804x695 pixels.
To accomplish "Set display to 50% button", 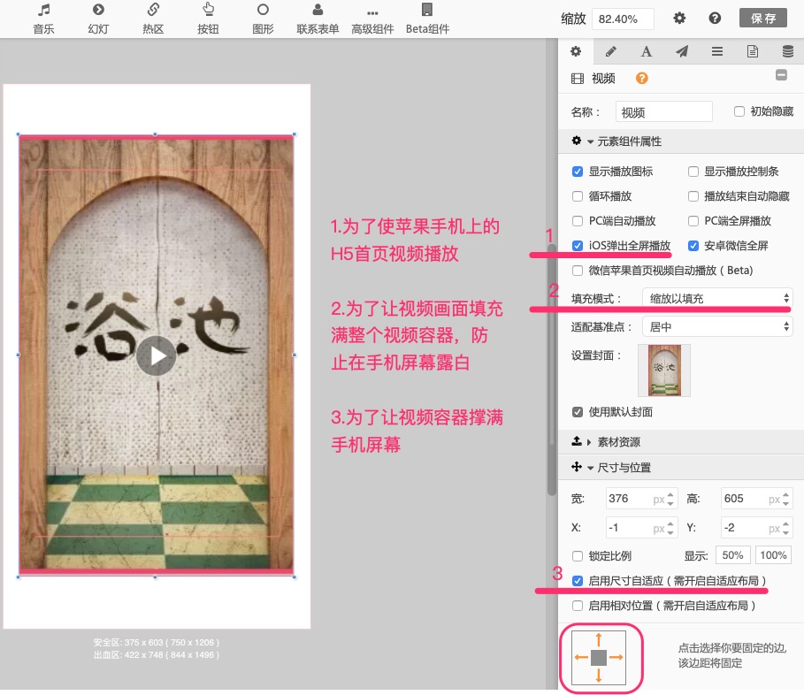I will (x=732, y=555).
